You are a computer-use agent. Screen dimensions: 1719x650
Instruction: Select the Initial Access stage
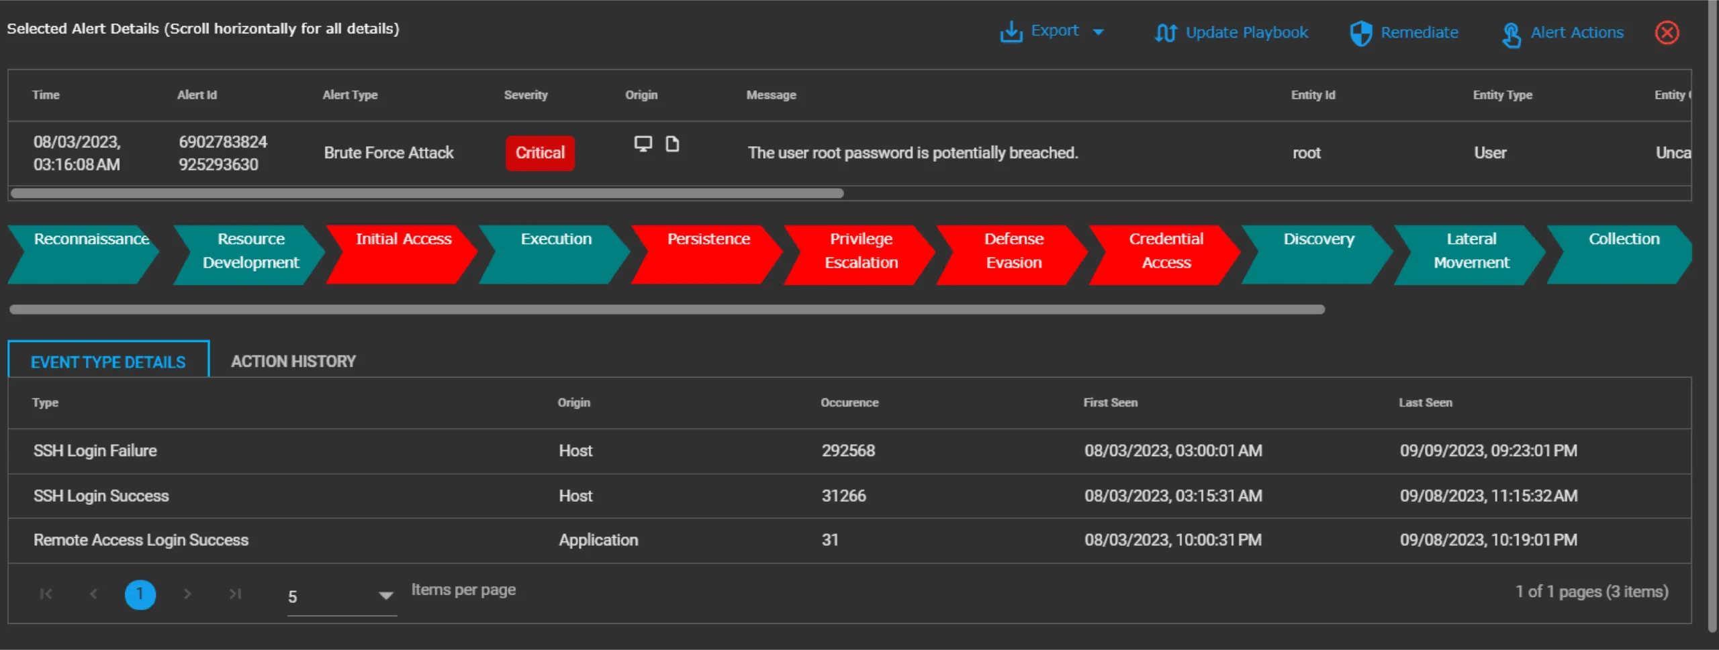402,254
